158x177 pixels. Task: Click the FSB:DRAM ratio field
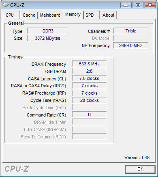coord(90,71)
